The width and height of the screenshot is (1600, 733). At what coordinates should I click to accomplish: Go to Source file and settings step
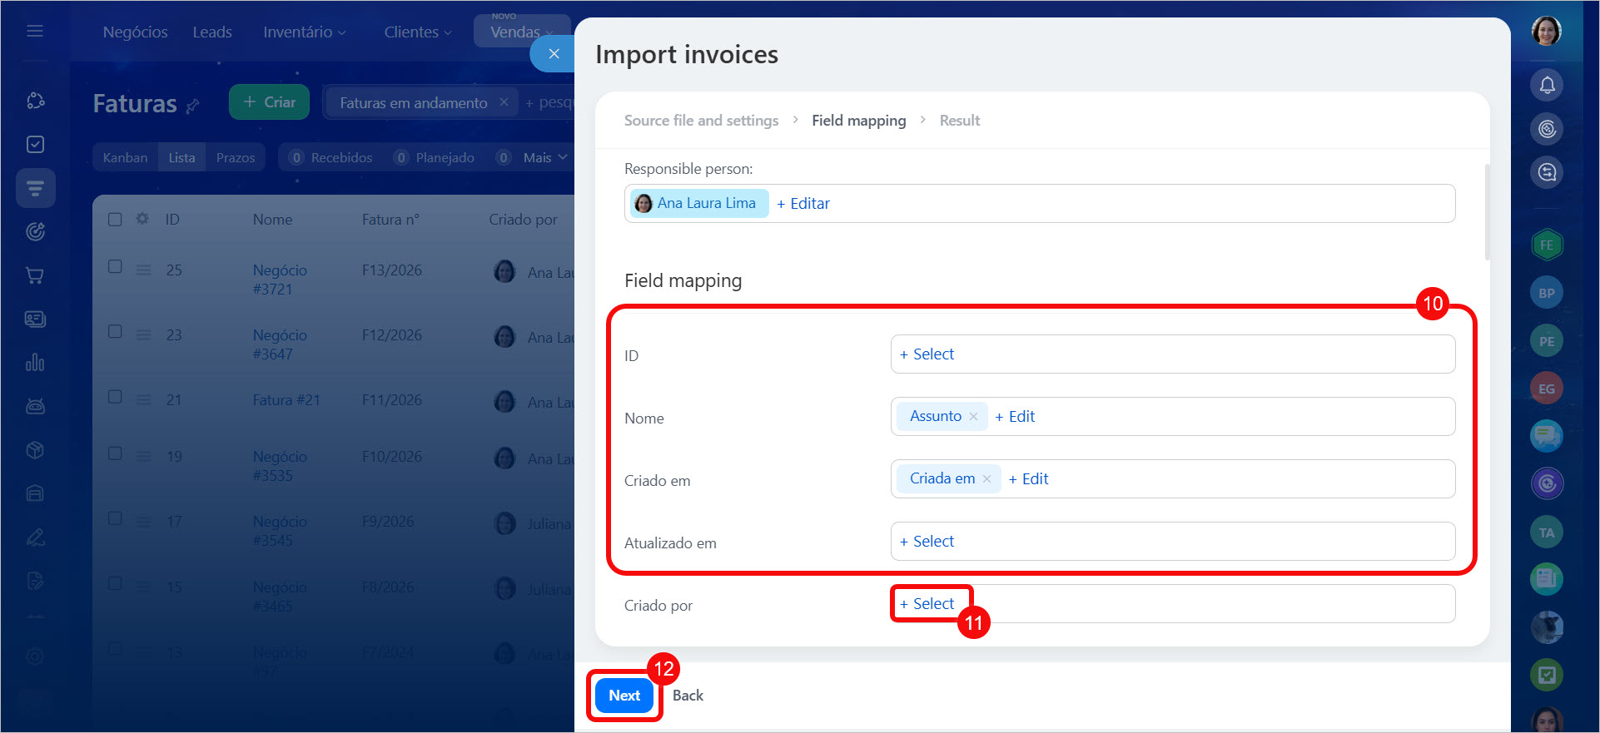(701, 120)
